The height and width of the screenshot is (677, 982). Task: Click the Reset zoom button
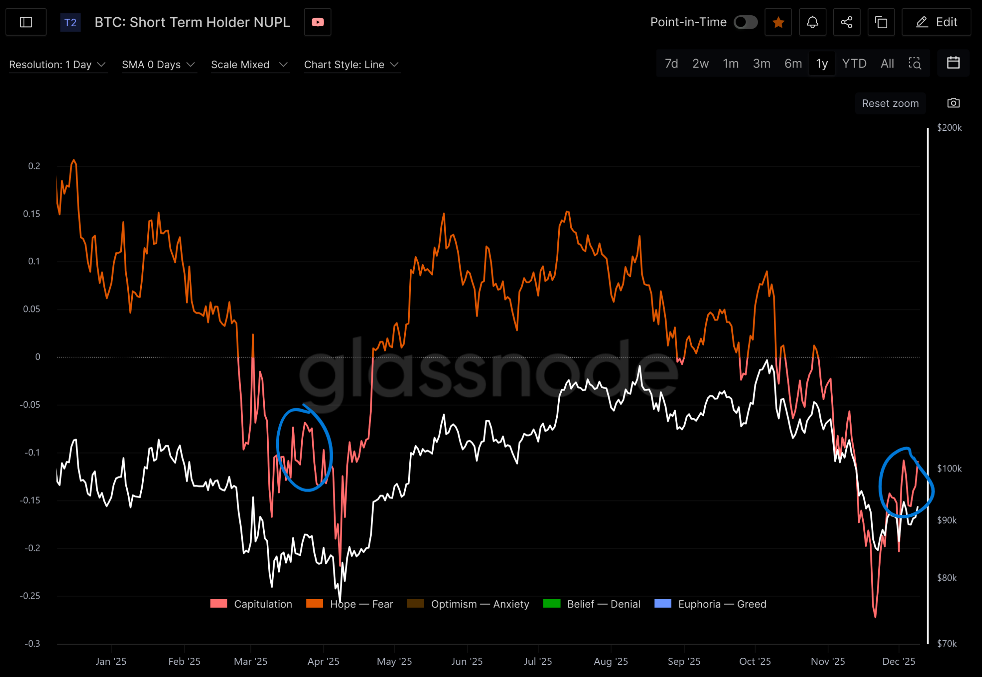point(890,103)
